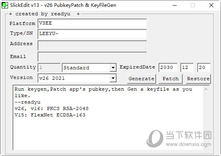Viewport: 221px width, 156px height.
Task: Click the log scrollbar up arrow
Action: (206, 89)
